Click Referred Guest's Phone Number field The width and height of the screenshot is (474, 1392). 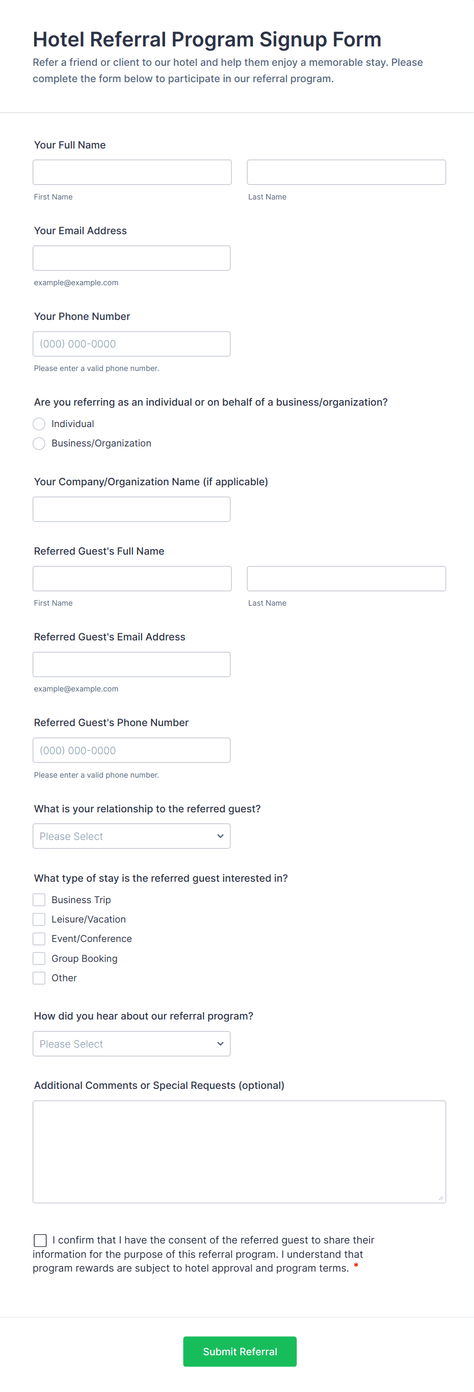(131, 750)
